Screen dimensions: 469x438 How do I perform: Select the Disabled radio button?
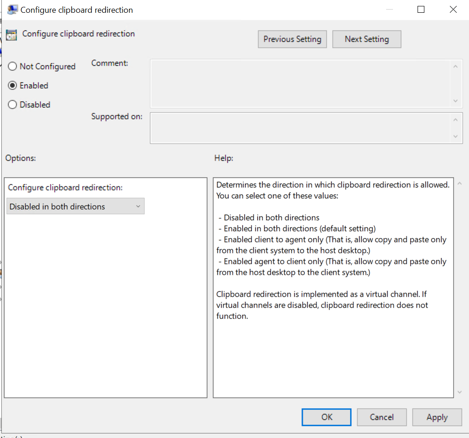tap(13, 105)
